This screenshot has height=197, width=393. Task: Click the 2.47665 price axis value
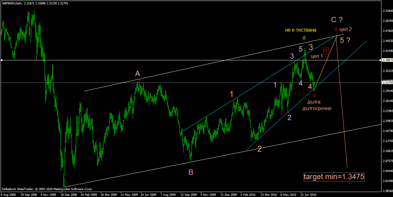pos(387,31)
